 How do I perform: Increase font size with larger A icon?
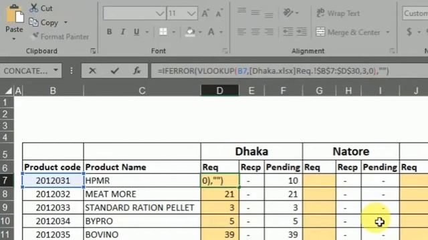pyautogui.click(x=205, y=13)
